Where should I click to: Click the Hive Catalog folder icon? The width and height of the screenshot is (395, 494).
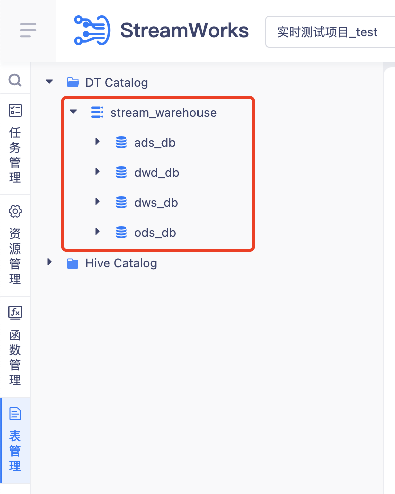tap(73, 263)
